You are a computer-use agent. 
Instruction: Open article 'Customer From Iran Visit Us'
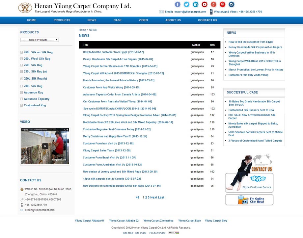[x=100, y=144]
